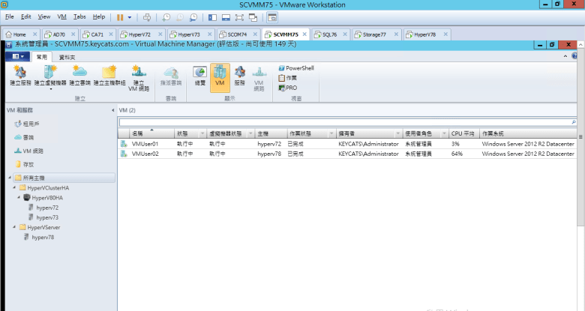The height and width of the screenshot is (311, 585).
Task: Select the VMUser02 virtual machine row
Action: click(145, 153)
